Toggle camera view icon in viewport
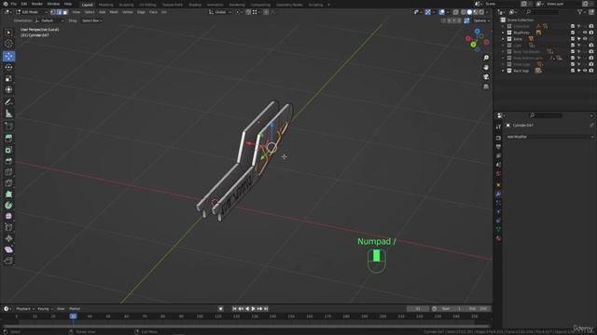Viewport: 597px width, 335px height. 486,77
